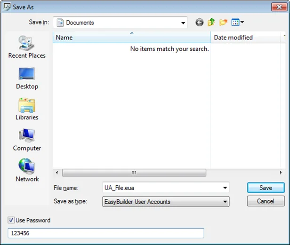Click the Use Password label

(33, 220)
